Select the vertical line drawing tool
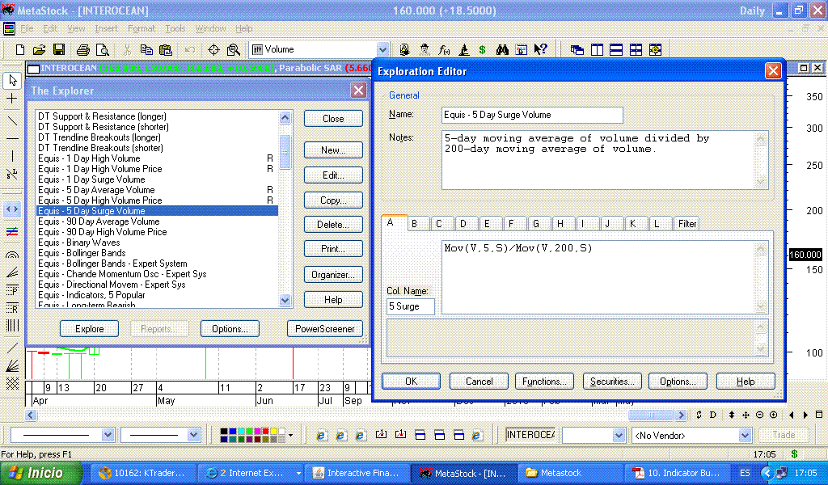 pos(12,156)
